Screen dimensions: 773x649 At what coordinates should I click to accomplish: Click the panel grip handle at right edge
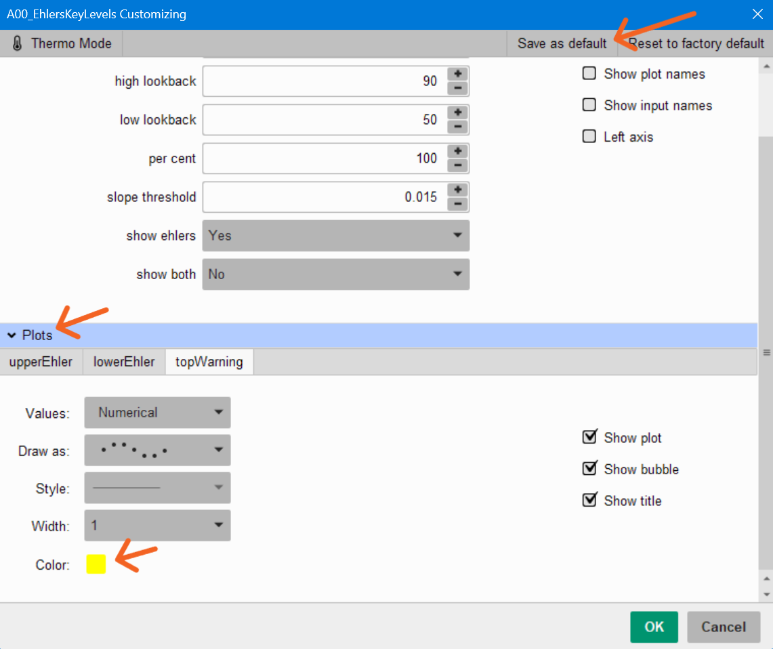click(766, 352)
